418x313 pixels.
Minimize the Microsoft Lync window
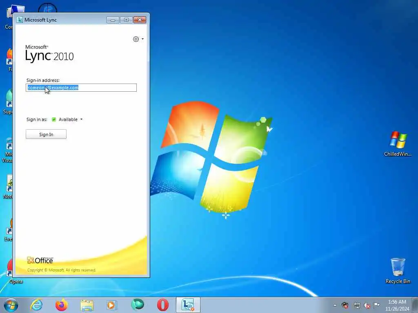point(113,20)
